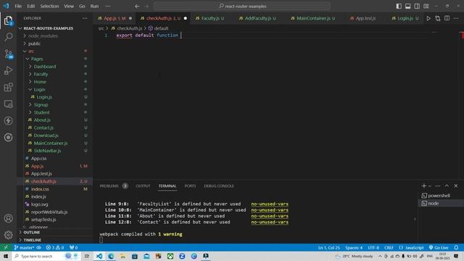Collapse the src folder
This screenshot has height=261, width=464.
coord(31,51)
